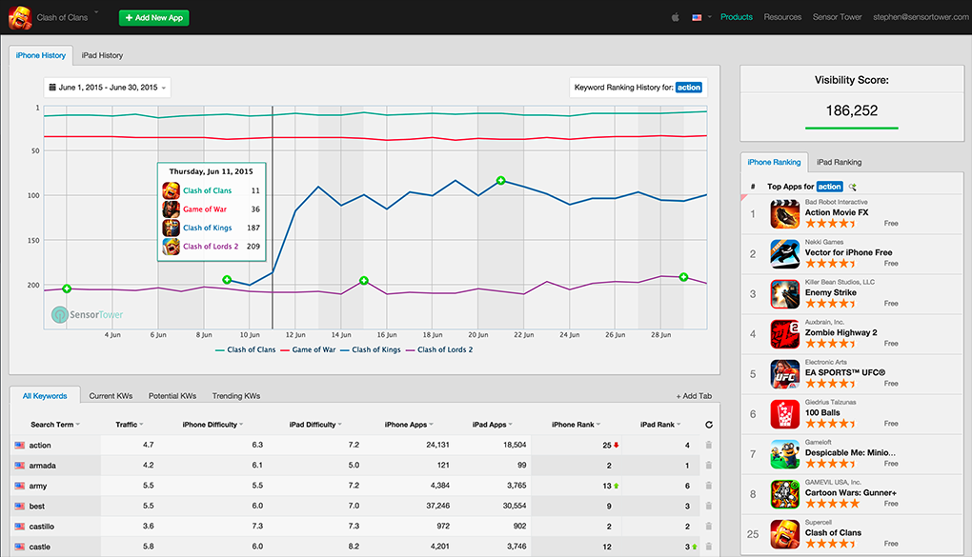Click the refresh icon in keyword table header

[x=708, y=425]
